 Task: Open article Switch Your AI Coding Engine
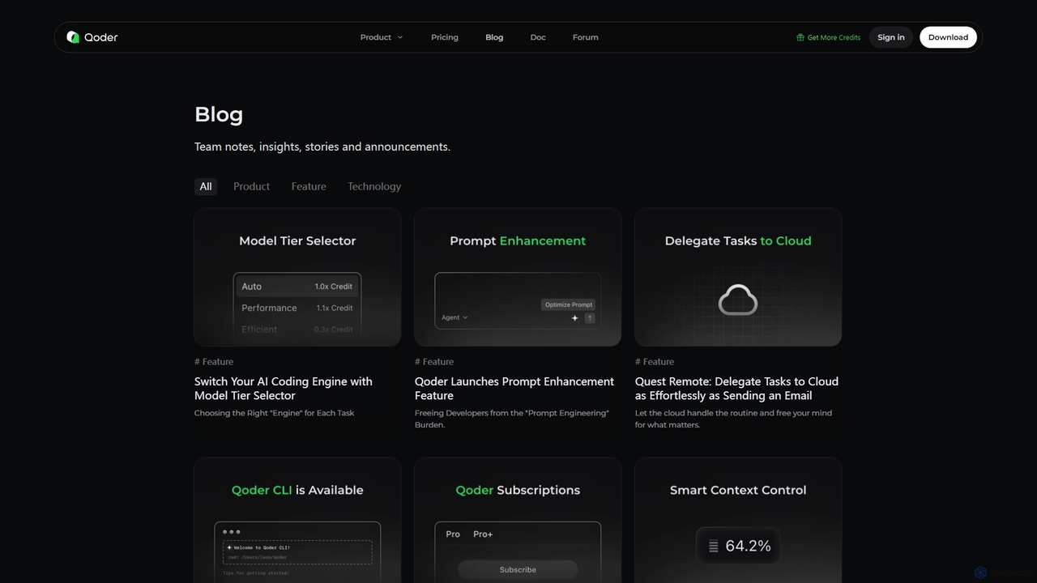(284, 389)
